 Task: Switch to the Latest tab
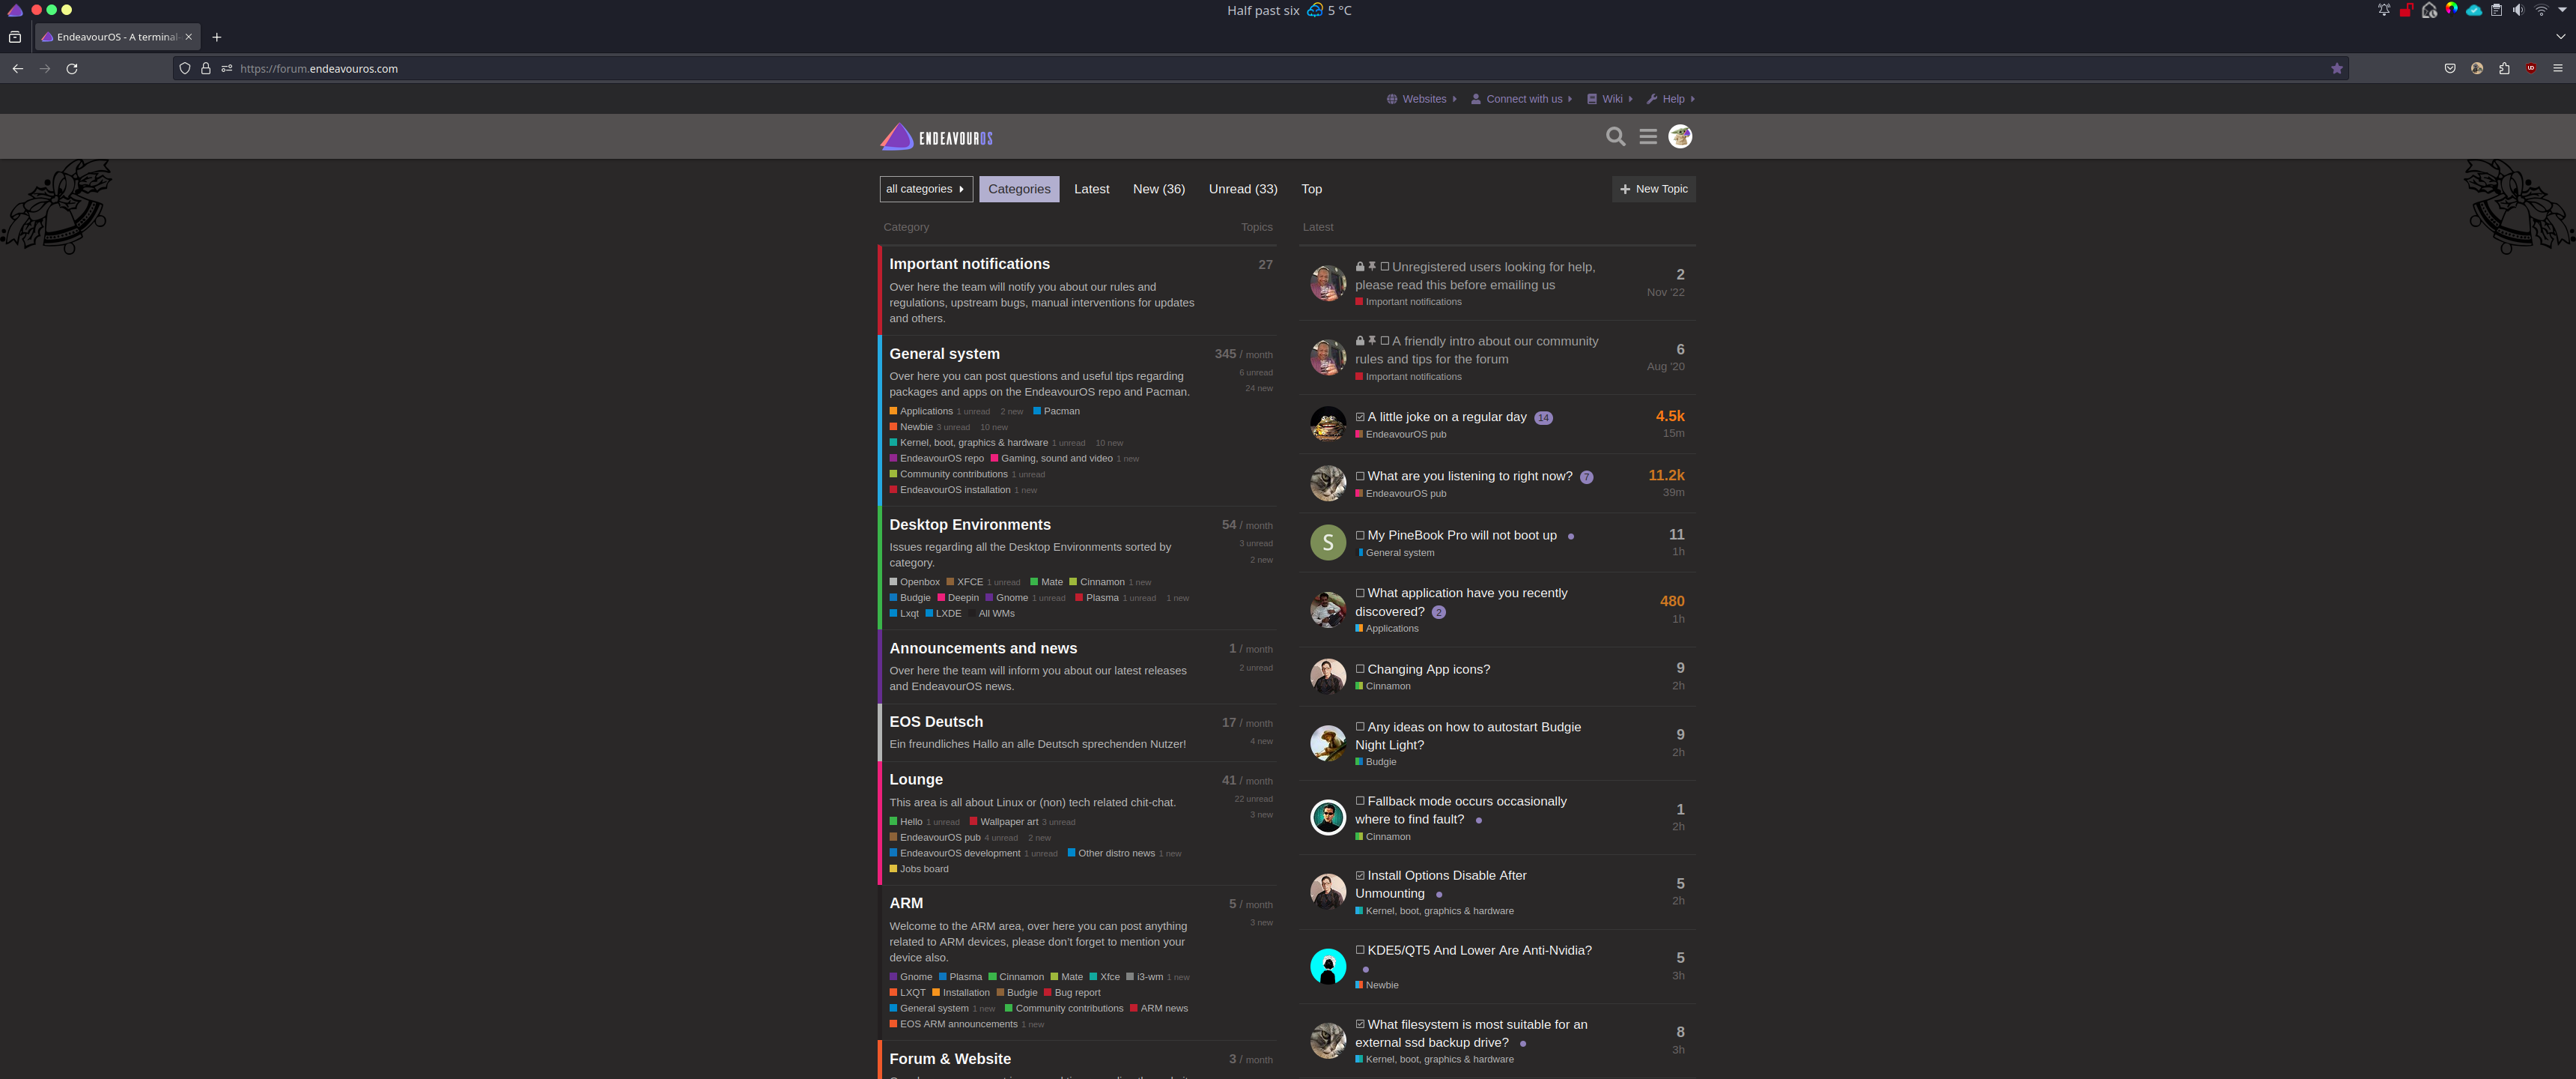coord(1091,188)
